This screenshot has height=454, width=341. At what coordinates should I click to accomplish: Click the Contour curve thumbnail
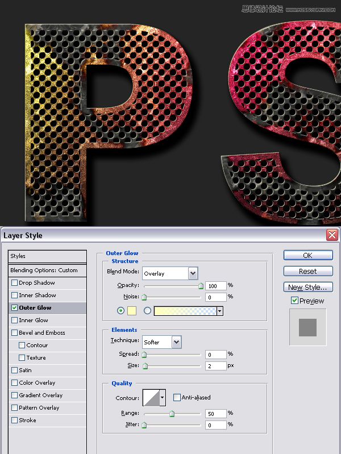point(152,398)
